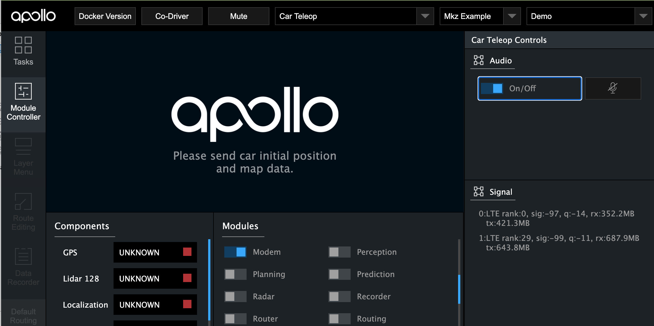Click the Modules panel heading
Screen dimensions: 654x326
coord(240,226)
